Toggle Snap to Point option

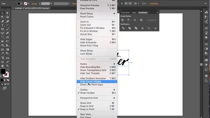pyautogui.click(x=97, y=109)
